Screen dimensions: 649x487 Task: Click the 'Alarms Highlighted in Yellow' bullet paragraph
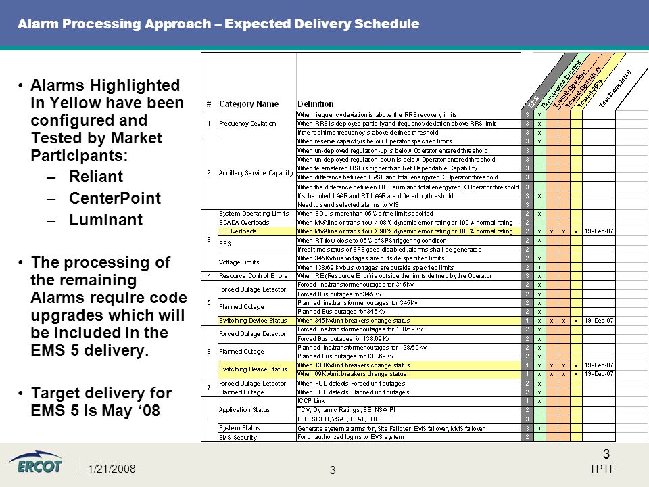[107, 120]
